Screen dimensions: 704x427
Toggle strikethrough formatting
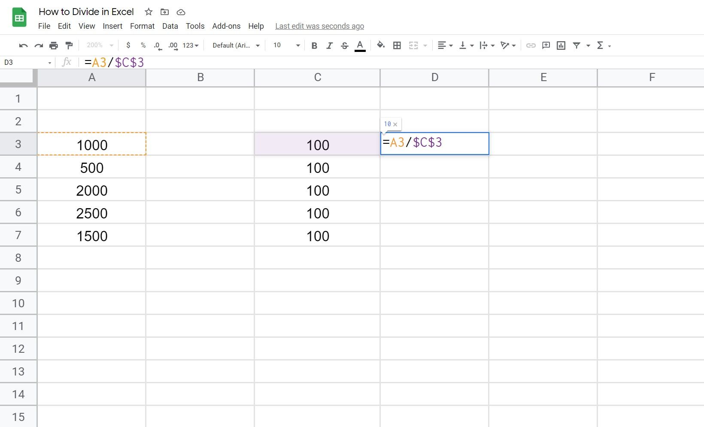click(x=344, y=45)
